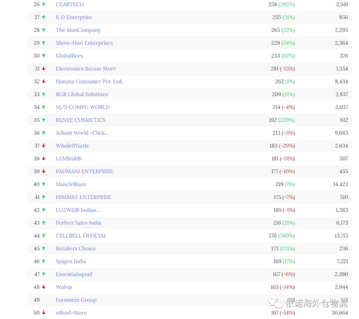
Task: Click the 7,221 count for Spigen India
Action: [342, 261]
